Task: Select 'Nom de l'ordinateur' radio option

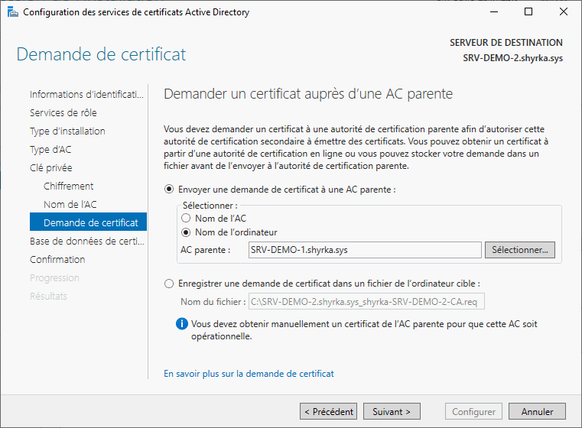Action: [186, 232]
